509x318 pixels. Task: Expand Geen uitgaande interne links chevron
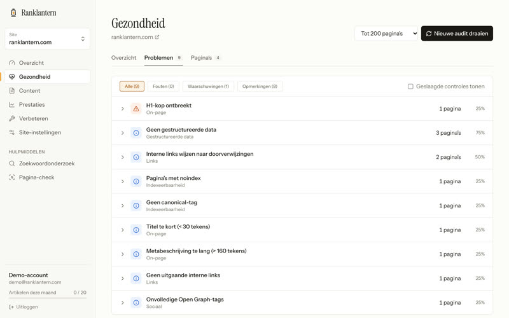pos(122,279)
